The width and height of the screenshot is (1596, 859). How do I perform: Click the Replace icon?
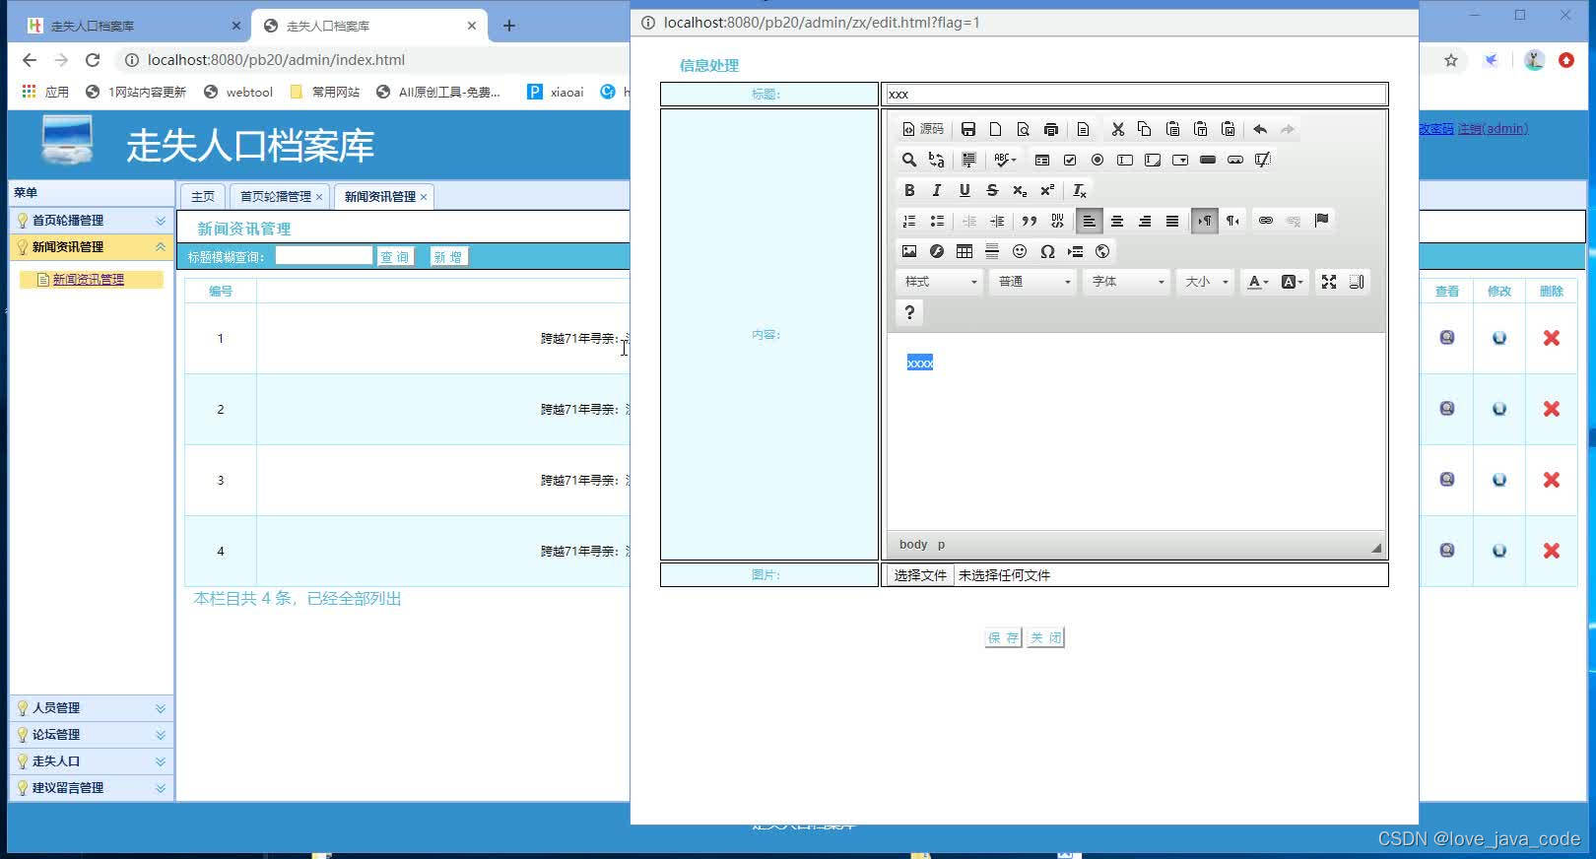click(936, 160)
